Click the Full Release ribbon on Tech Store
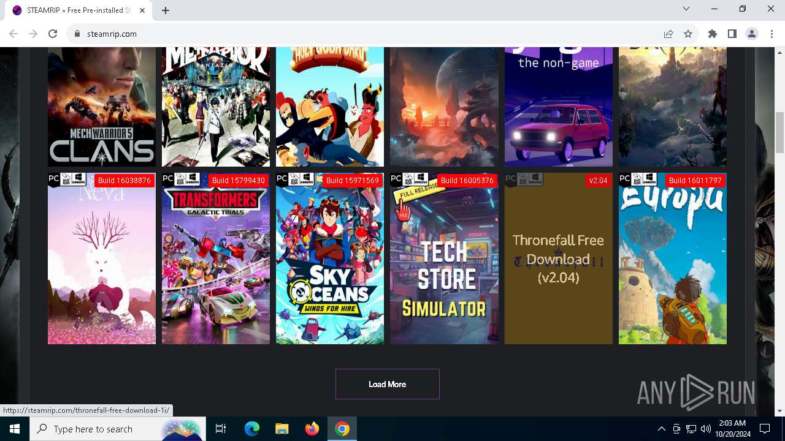The height and width of the screenshot is (441, 785). pyautogui.click(x=418, y=191)
